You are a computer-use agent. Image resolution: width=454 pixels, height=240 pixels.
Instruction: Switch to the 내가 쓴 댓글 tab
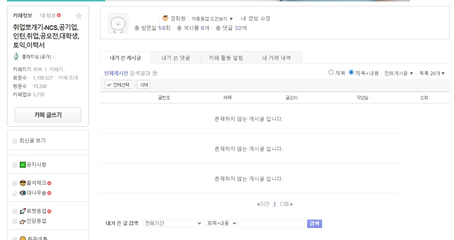(x=175, y=58)
